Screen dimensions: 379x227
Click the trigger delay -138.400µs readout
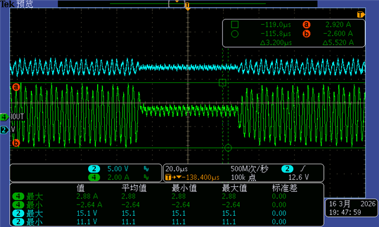click(192, 177)
